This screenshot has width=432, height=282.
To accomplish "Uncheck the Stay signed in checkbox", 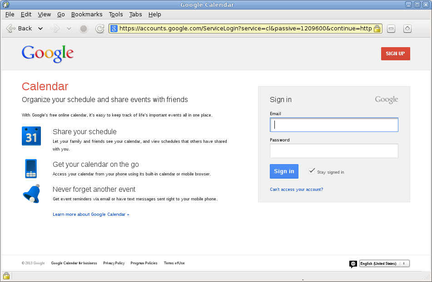I will [x=311, y=171].
